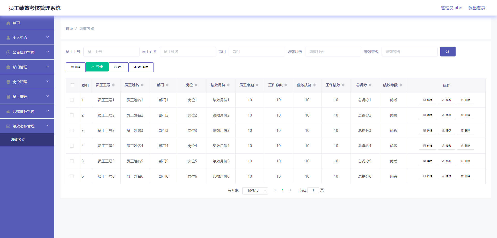This screenshot has width=497, height=238.
Task: Select the 绩效考核 submenu item
Action: click(x=27, y=140)
